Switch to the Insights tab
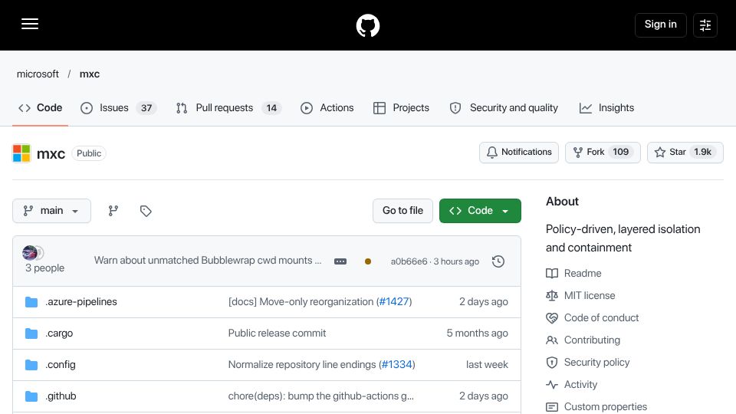This screenshot has width=736, height=414. (x=606, y=108)
